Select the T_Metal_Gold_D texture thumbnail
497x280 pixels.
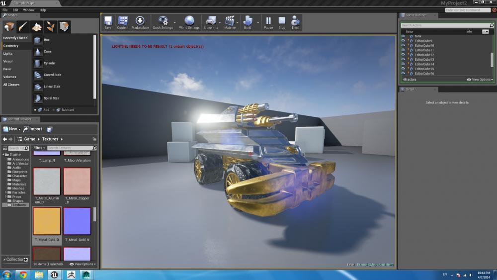(47, 221)
